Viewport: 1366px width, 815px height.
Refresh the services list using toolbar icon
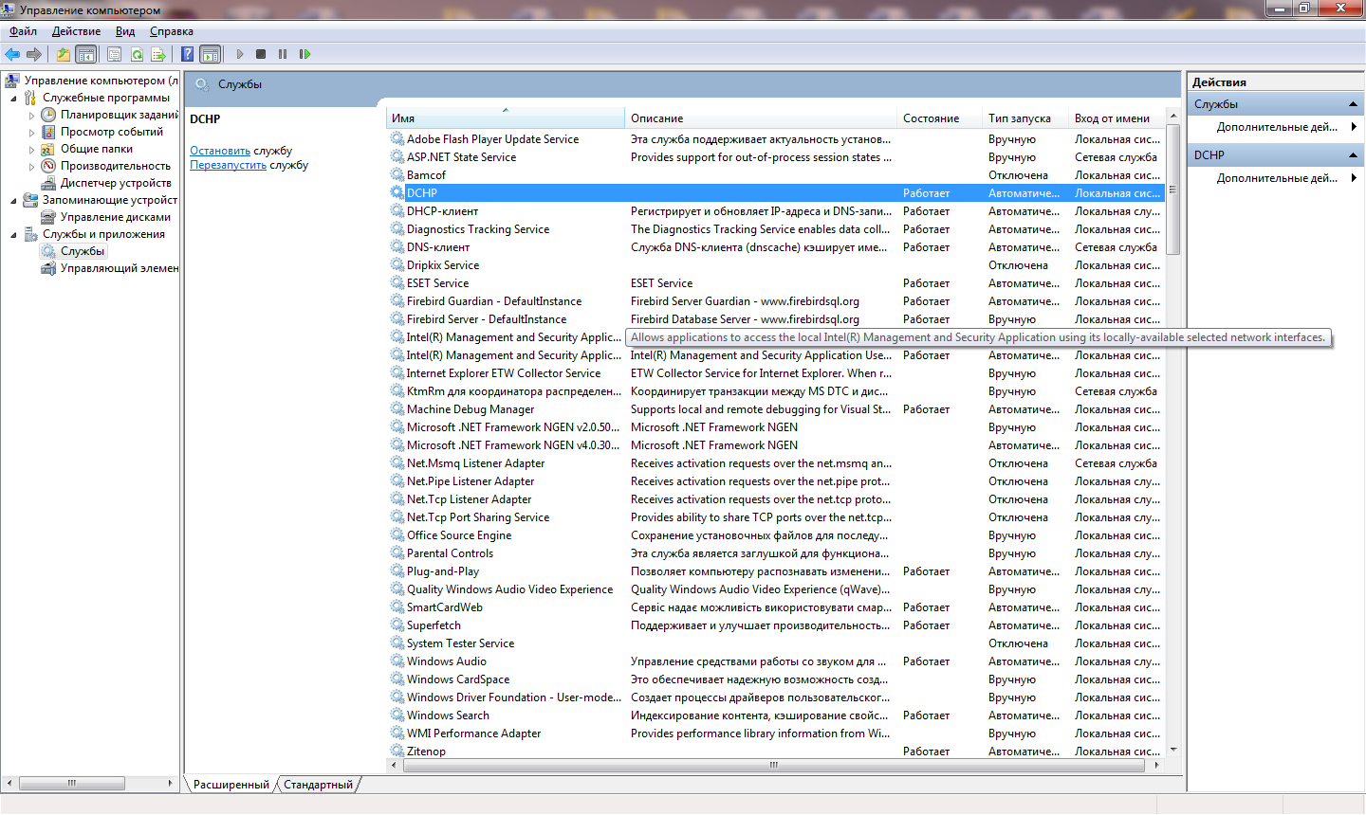coord(137,54)
